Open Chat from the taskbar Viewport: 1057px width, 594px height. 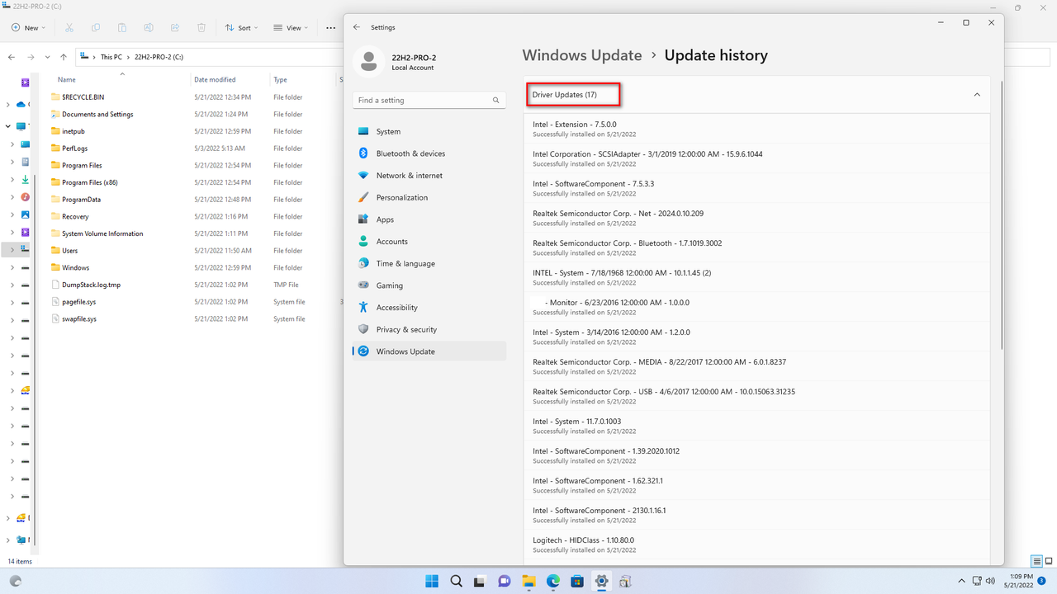505,581
